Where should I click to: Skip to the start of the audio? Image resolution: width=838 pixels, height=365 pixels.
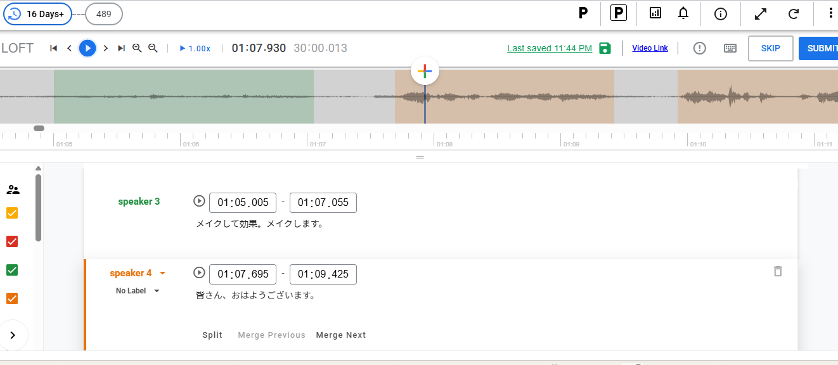54,48
